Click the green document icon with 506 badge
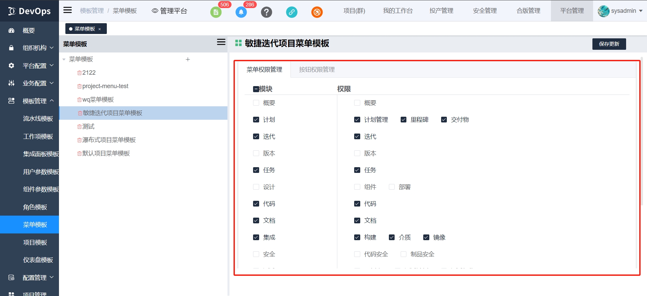647x296 pixels. click(216, 12)
